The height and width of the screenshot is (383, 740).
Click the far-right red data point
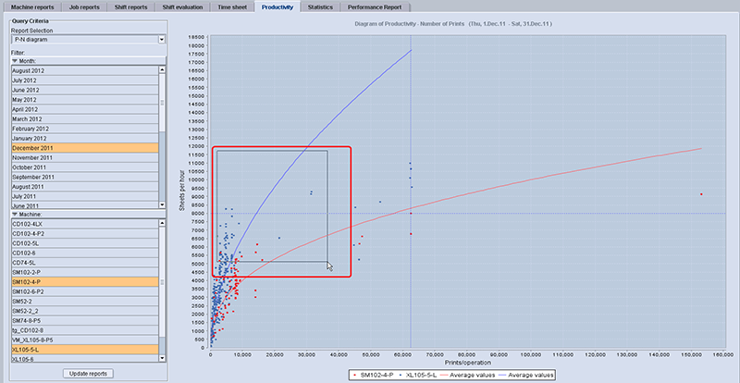click(x=701, y=194)
